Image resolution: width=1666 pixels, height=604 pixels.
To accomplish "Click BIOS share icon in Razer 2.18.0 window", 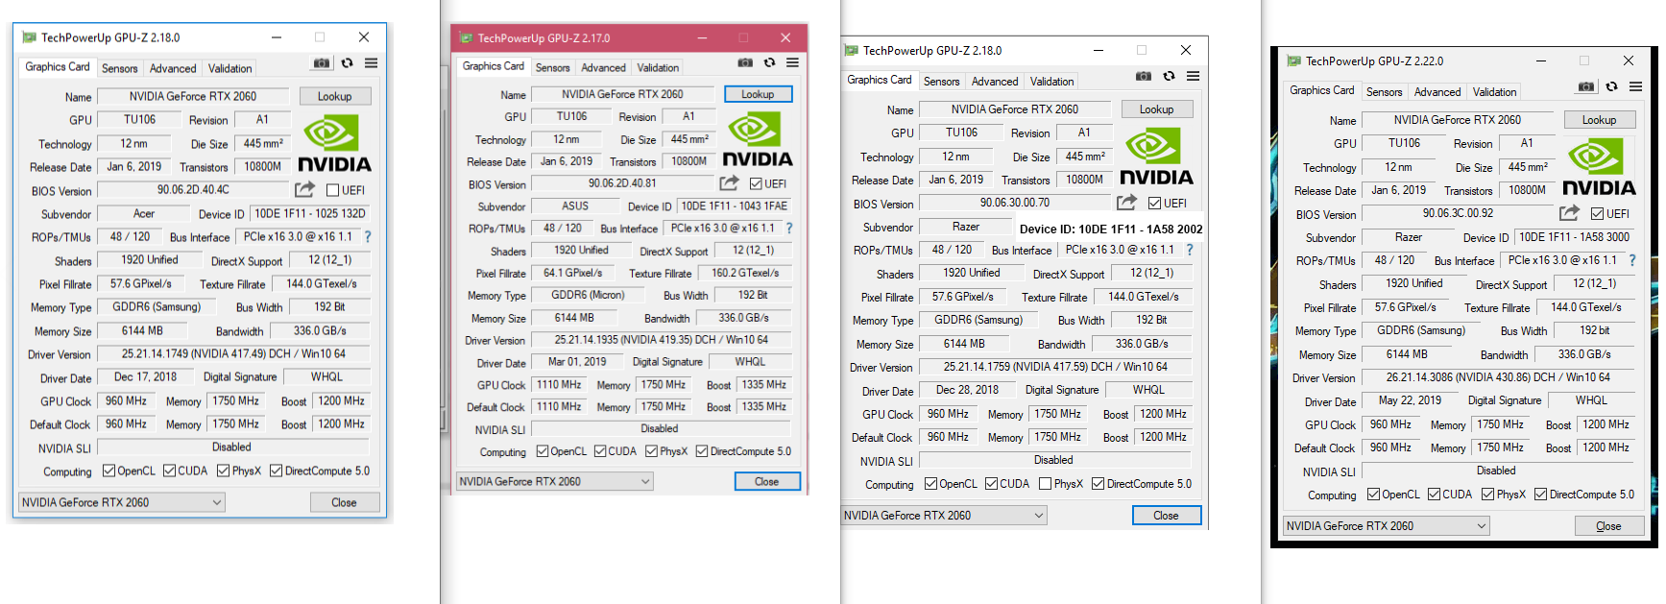I will tap(1126, 203).
